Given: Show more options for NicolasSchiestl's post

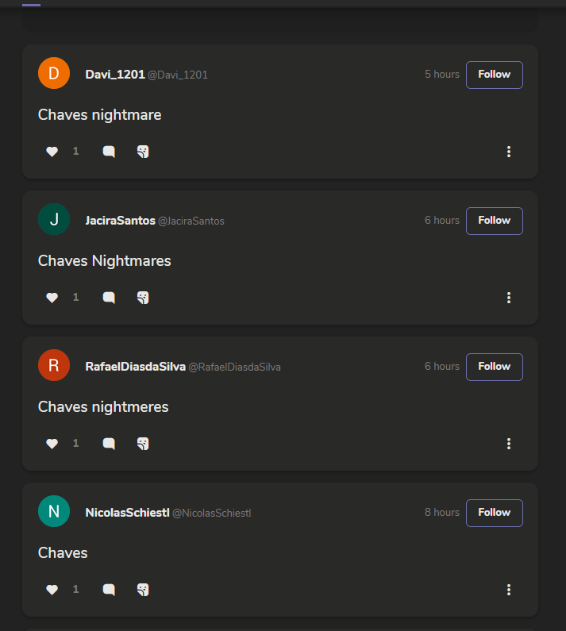Looking at the screenshot, I should 509,590.
